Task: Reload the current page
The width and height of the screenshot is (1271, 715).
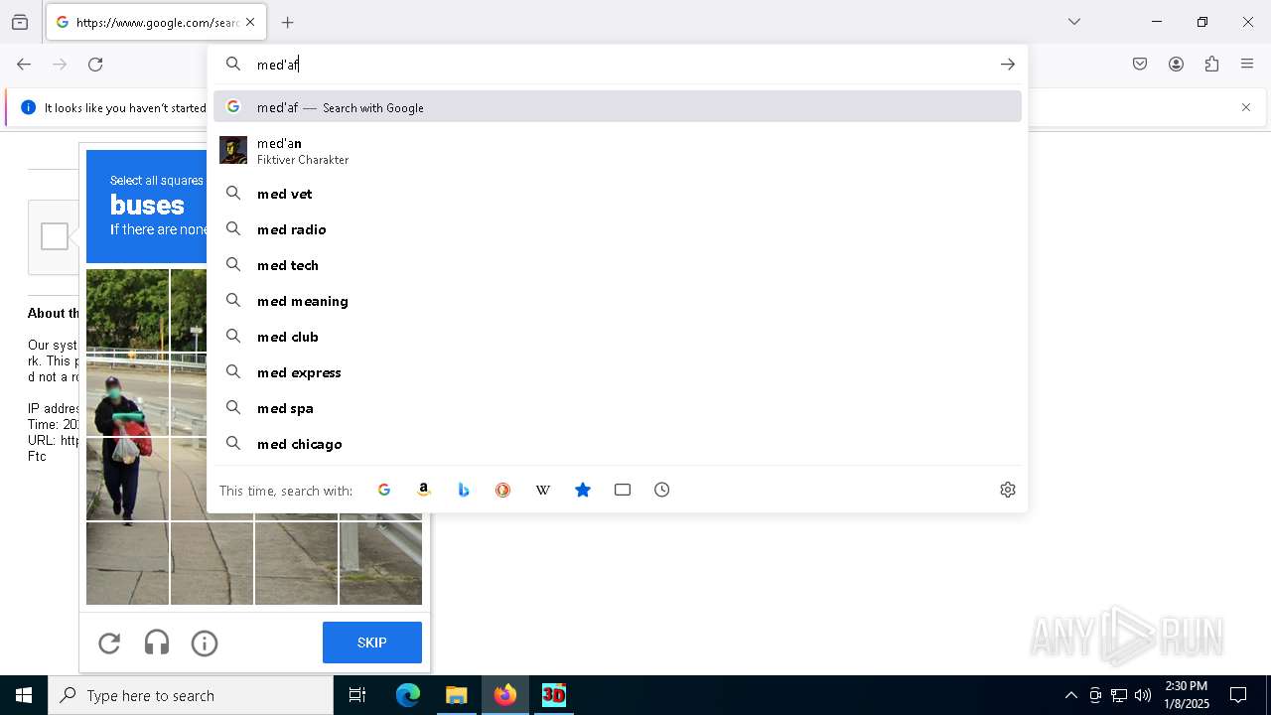Action: coord(95,65)
